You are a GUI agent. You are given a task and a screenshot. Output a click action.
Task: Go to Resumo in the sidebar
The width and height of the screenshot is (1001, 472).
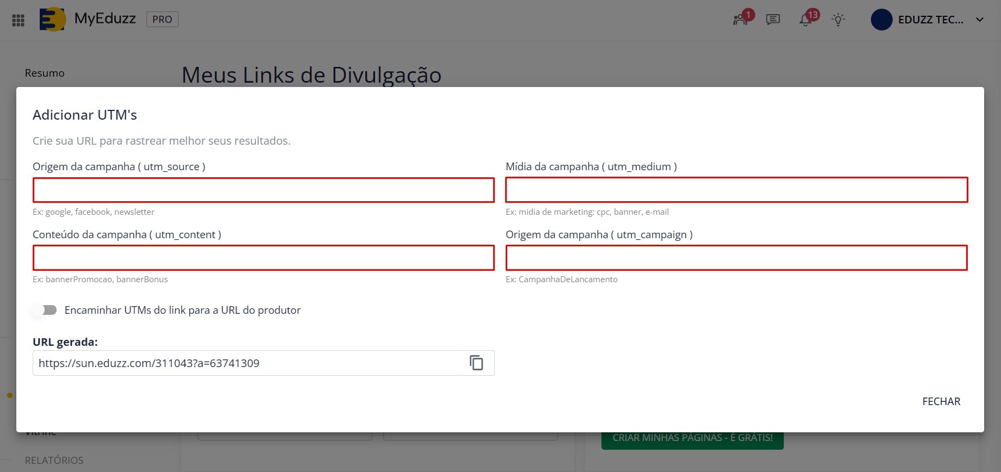[45, 73]
